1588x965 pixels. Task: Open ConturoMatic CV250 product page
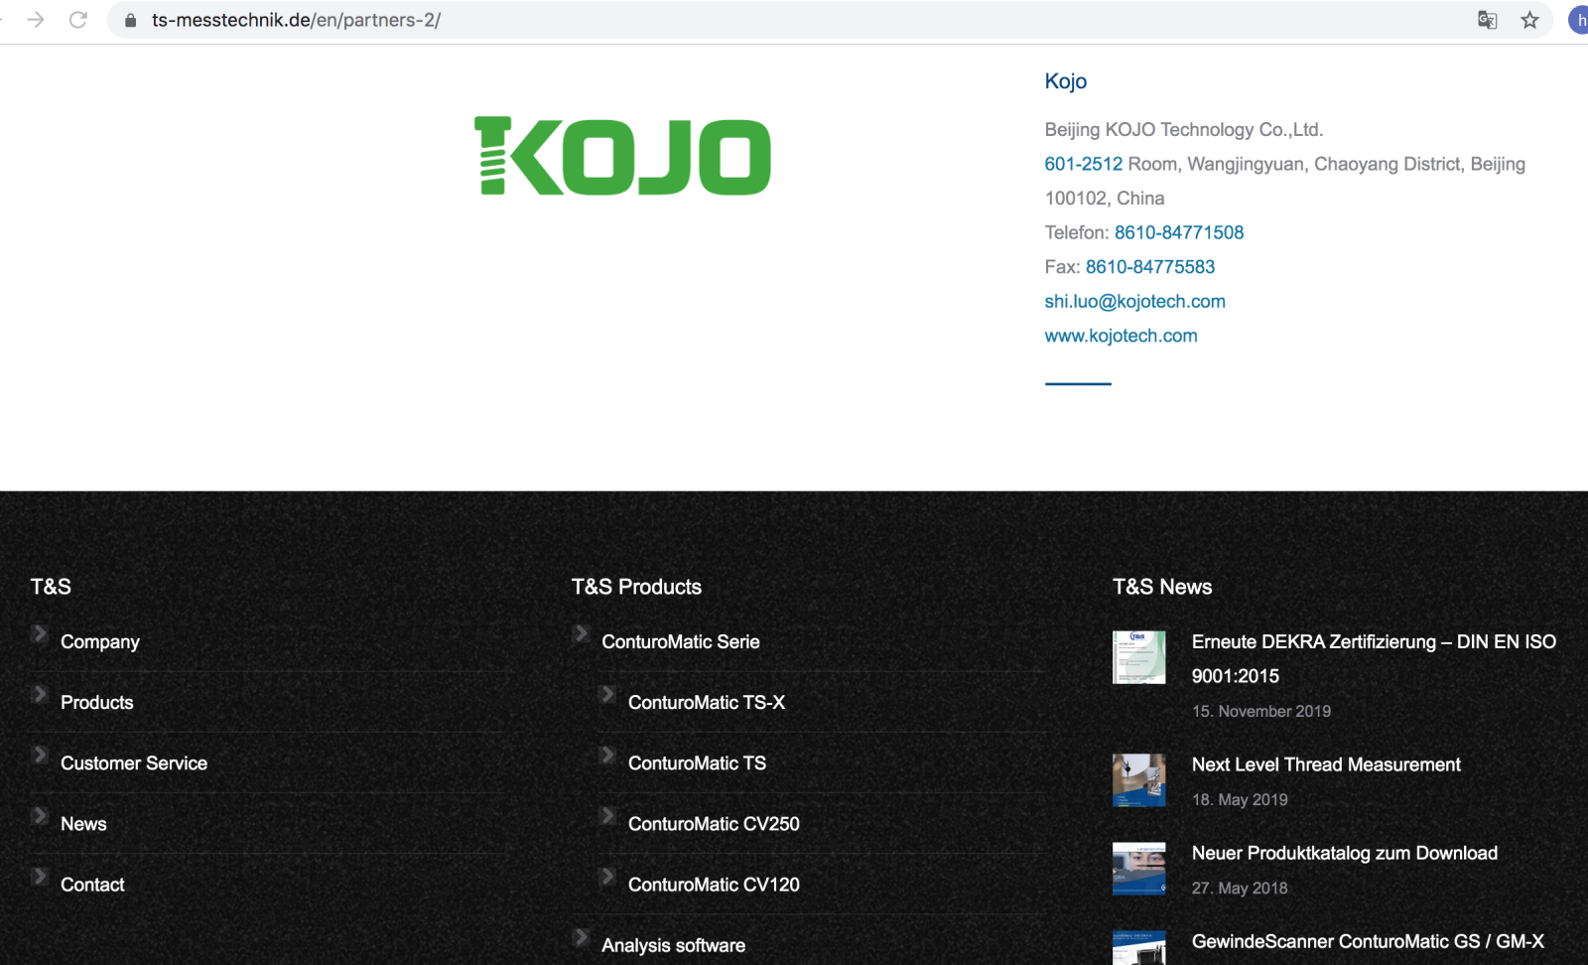[714, 824]
